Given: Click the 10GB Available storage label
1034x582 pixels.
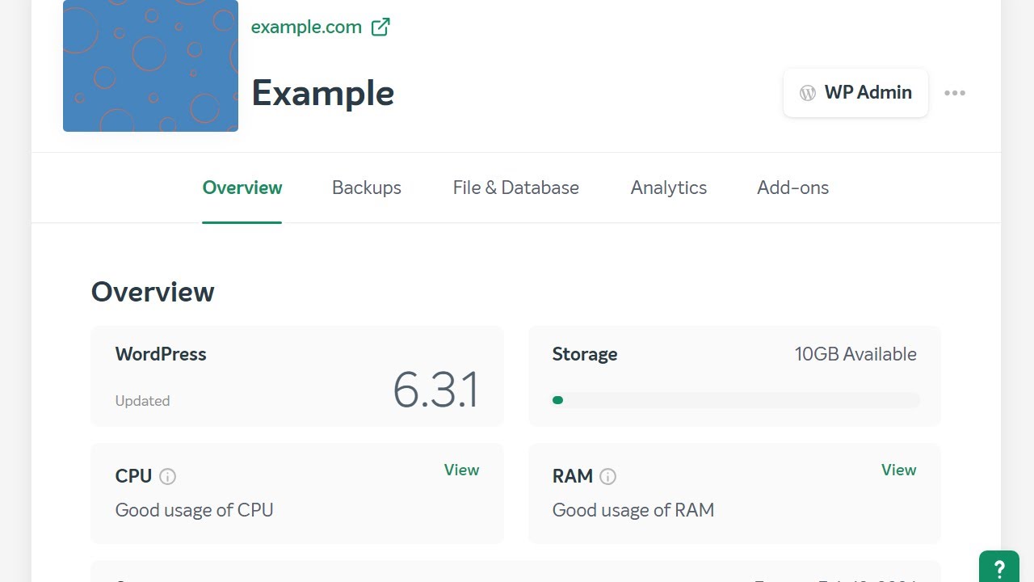Looking at the screenshot, I should click(855, 354).
